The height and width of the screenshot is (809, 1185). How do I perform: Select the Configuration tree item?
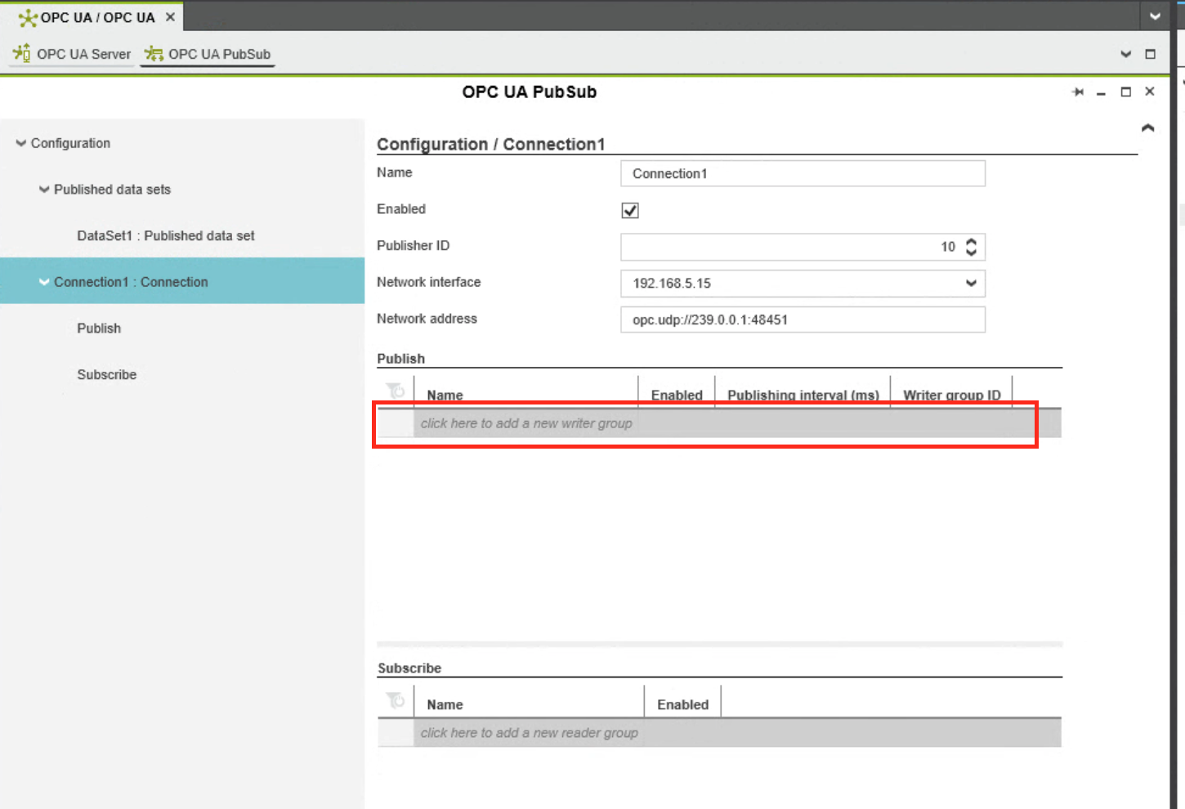tap(70, 143)
